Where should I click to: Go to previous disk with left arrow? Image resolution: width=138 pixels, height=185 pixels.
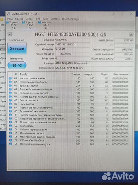(10, 34)
